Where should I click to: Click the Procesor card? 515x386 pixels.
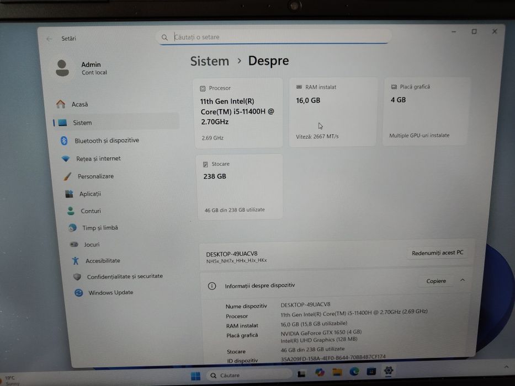tap(238, 112)
